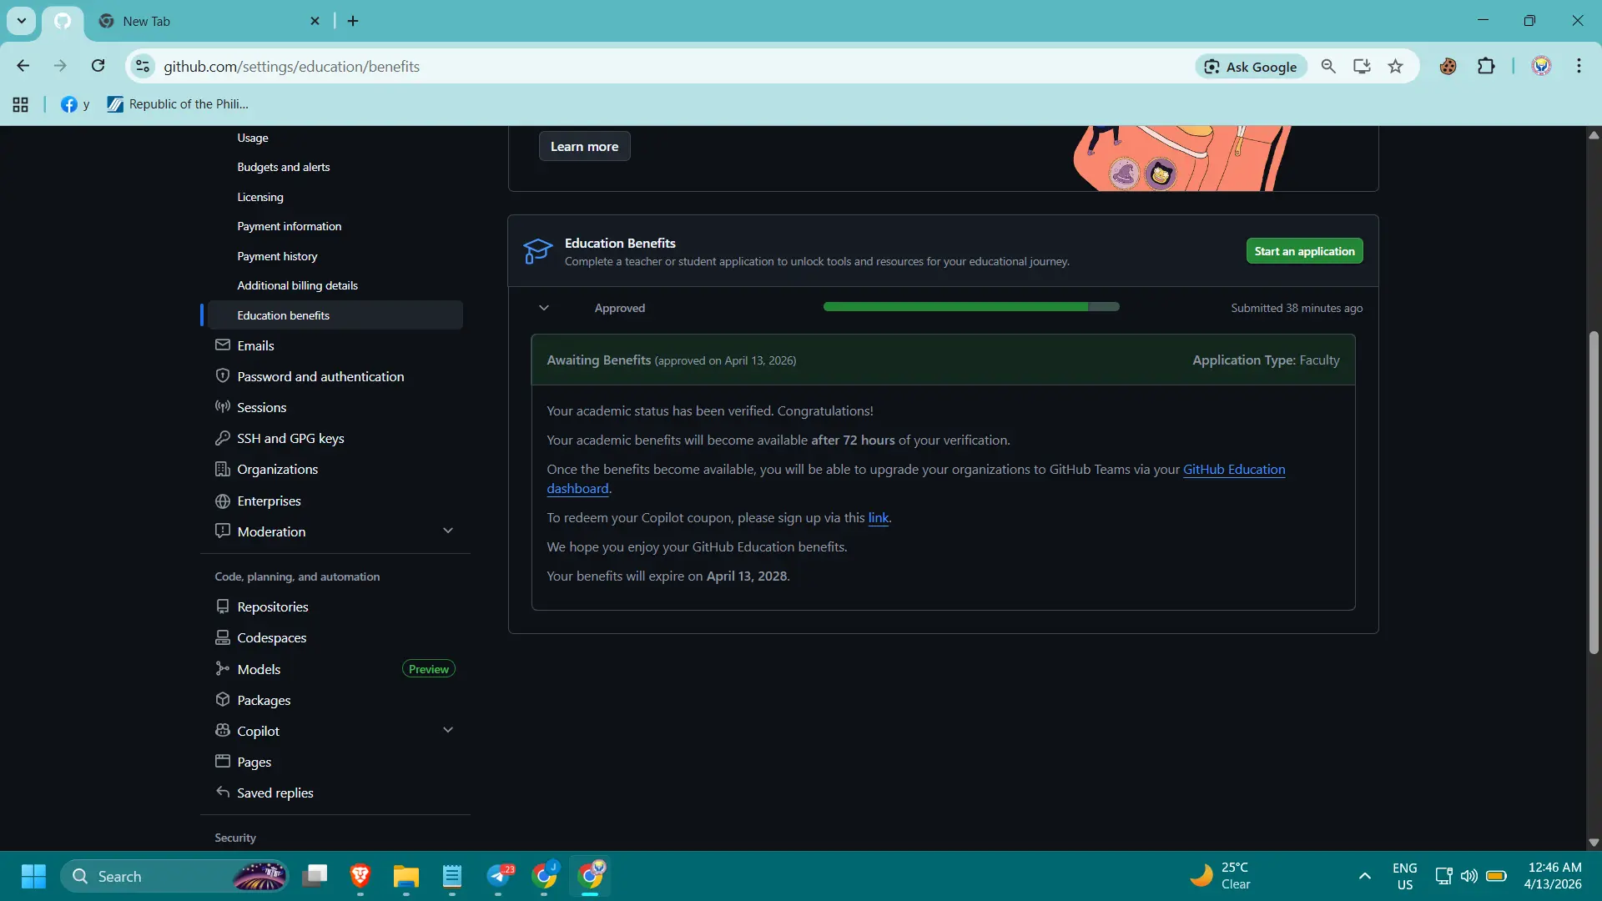1602x901 pixels.
Task: Open the Saved replies arrow icon
Action: [222, 793]
